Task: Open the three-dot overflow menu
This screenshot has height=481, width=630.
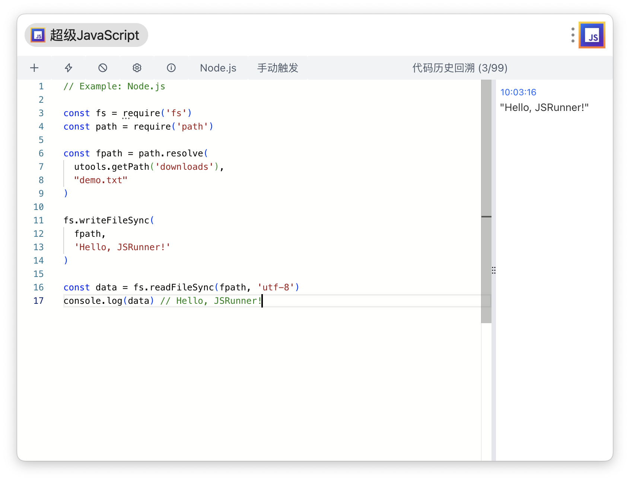Action: coord(572,35)
